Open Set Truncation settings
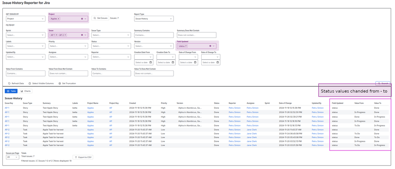Viewport: 395px width, 169px height. (x=67, y=84)
